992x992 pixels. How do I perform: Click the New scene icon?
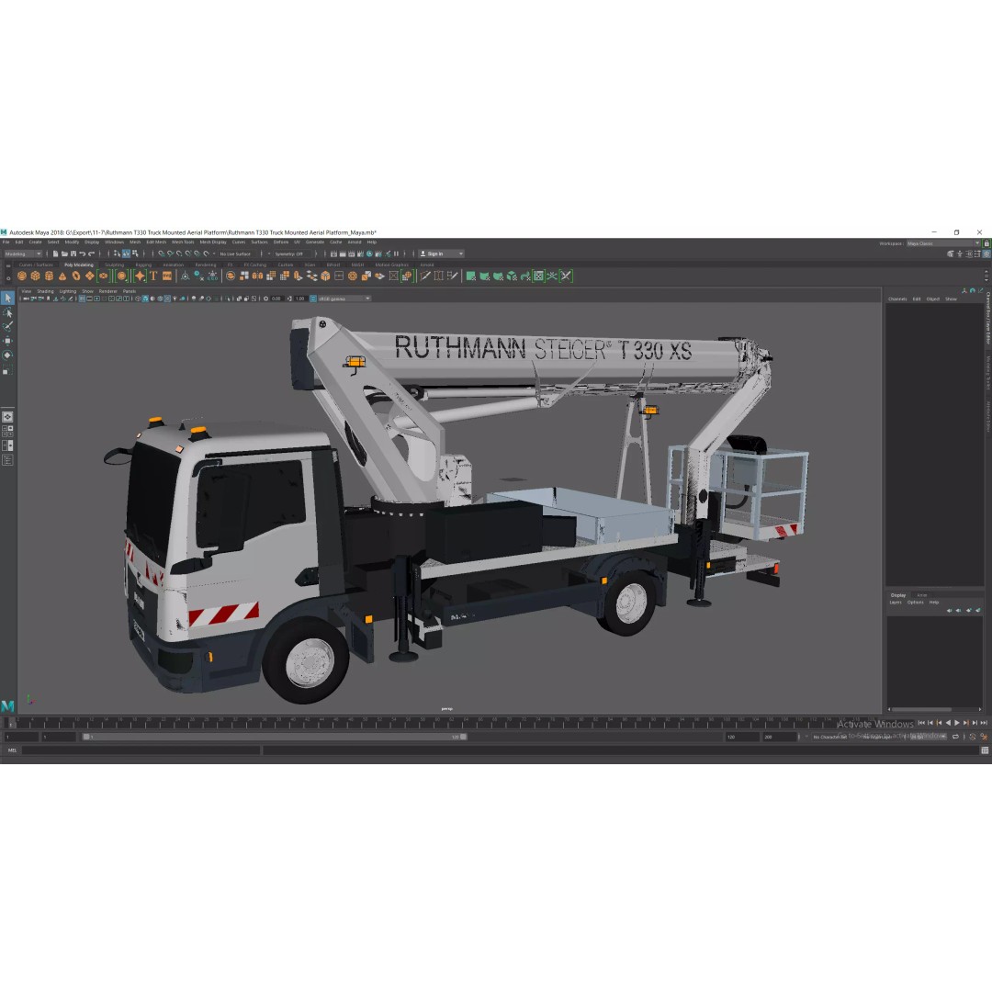coord(56,254)
